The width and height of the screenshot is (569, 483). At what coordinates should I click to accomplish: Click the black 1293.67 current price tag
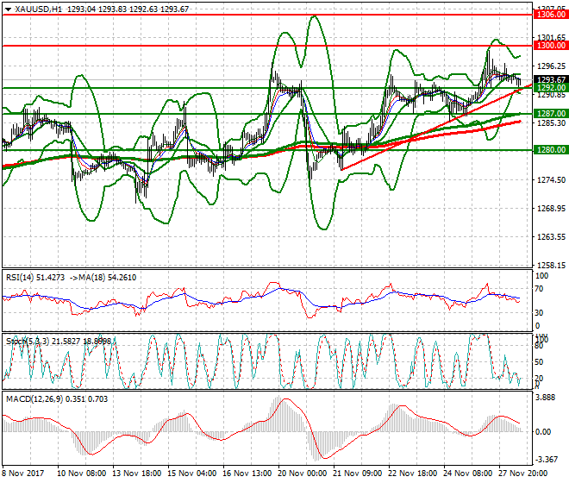coord(546,79)
